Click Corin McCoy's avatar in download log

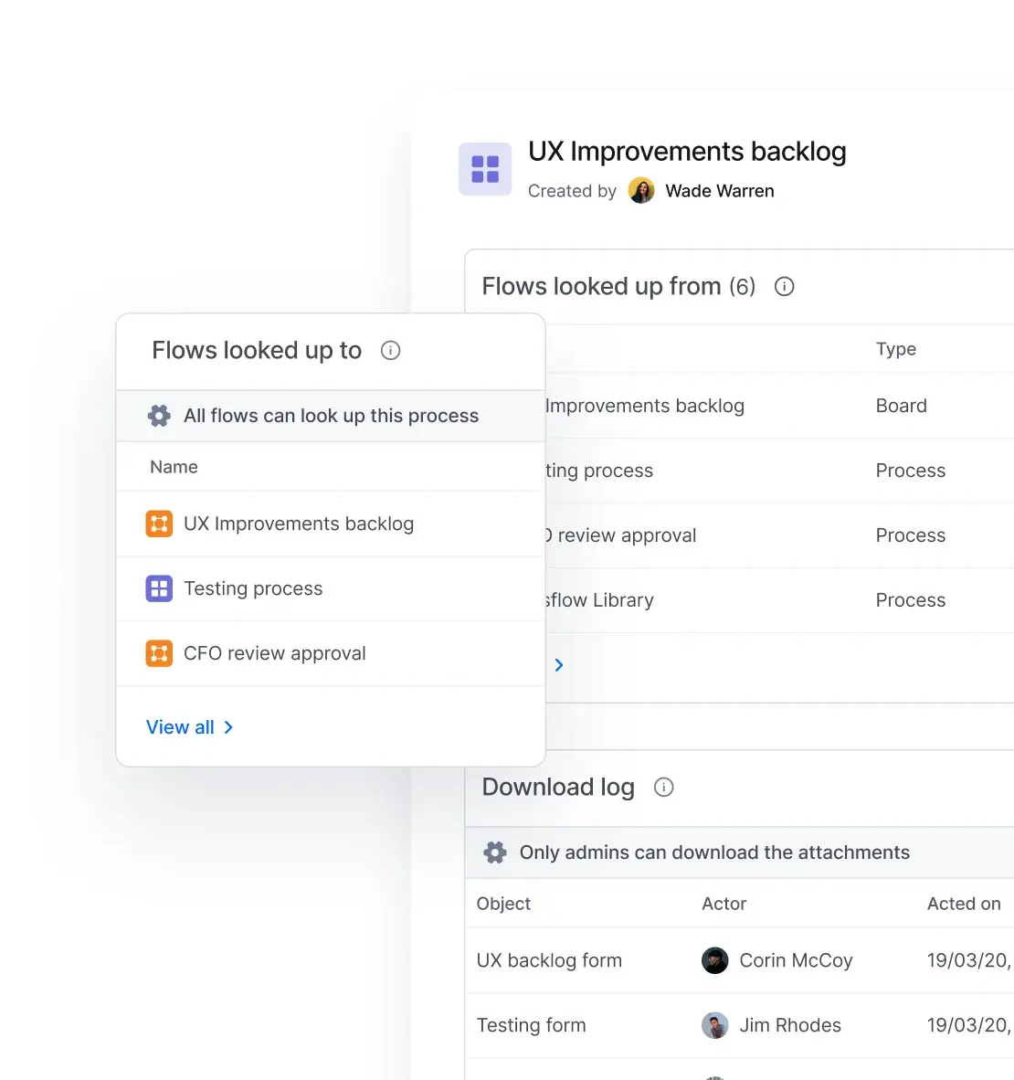(x=714, y=960)
